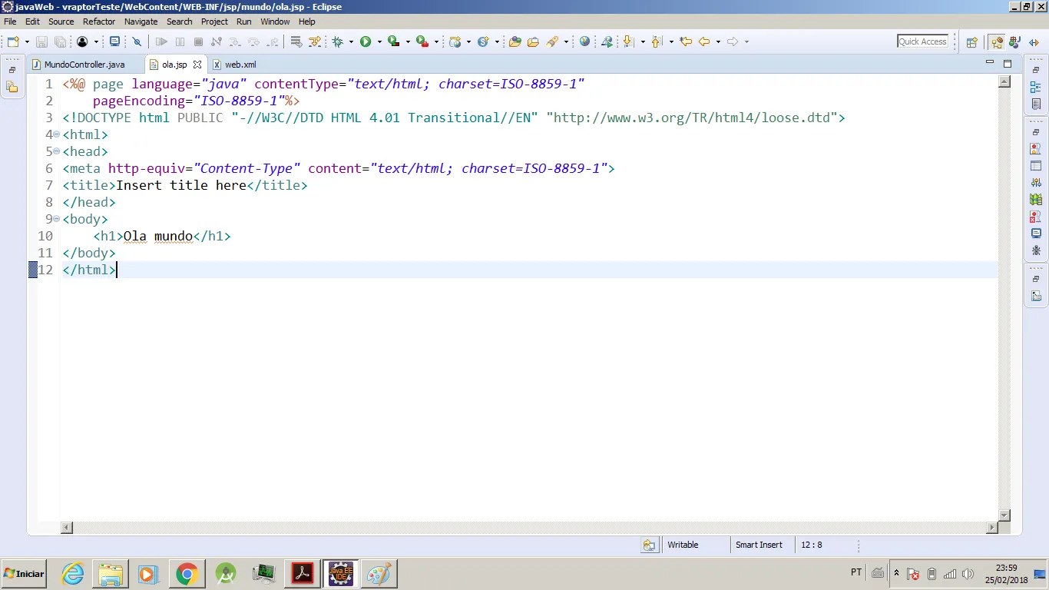
Task: Click the green Run button
Action: click(366, 41)
